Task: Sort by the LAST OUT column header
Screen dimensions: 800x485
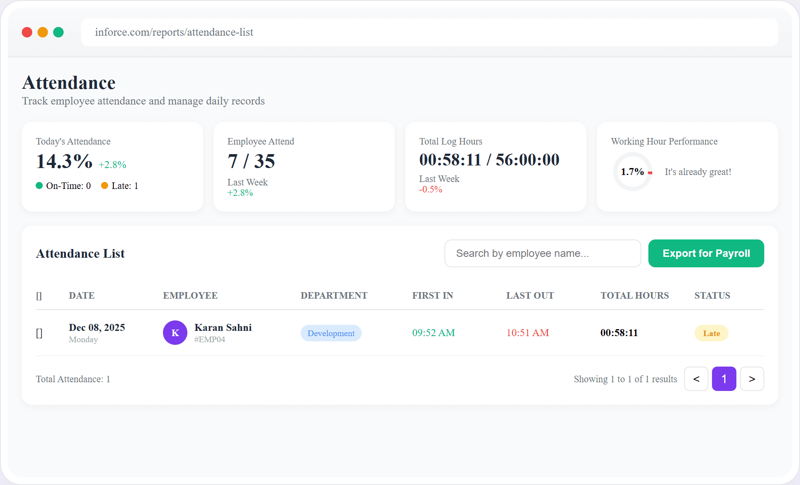Action: click(x=530, y=296)
